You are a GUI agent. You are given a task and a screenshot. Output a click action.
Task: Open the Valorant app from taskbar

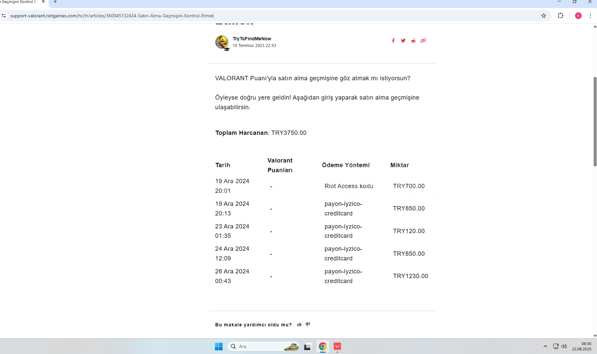click(337, 346)
